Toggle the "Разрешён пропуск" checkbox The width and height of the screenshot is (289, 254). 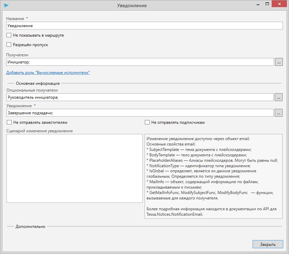[9, 45]
